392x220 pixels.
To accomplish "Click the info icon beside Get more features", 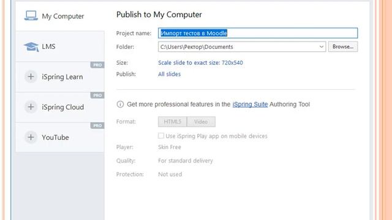I will [120, 105].
